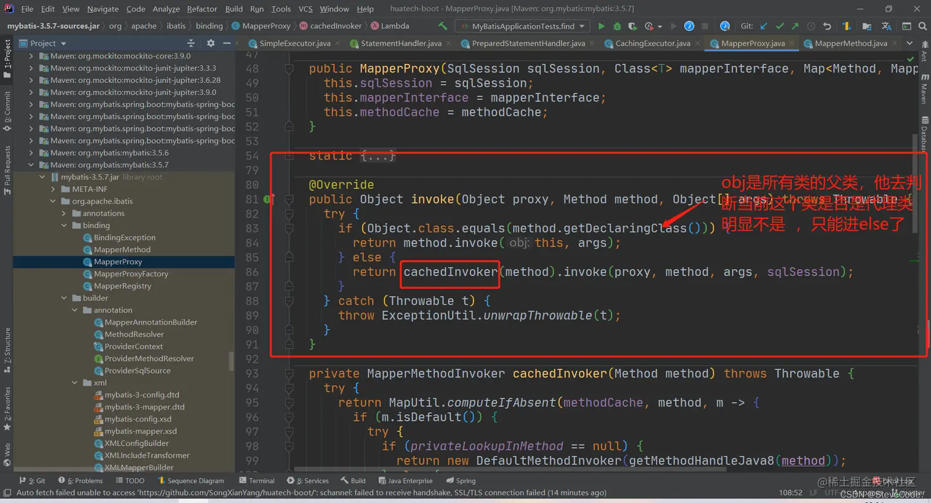The image size is (931, 503).
Task: Click the Build project hammer icon
Action: [443, 26]
